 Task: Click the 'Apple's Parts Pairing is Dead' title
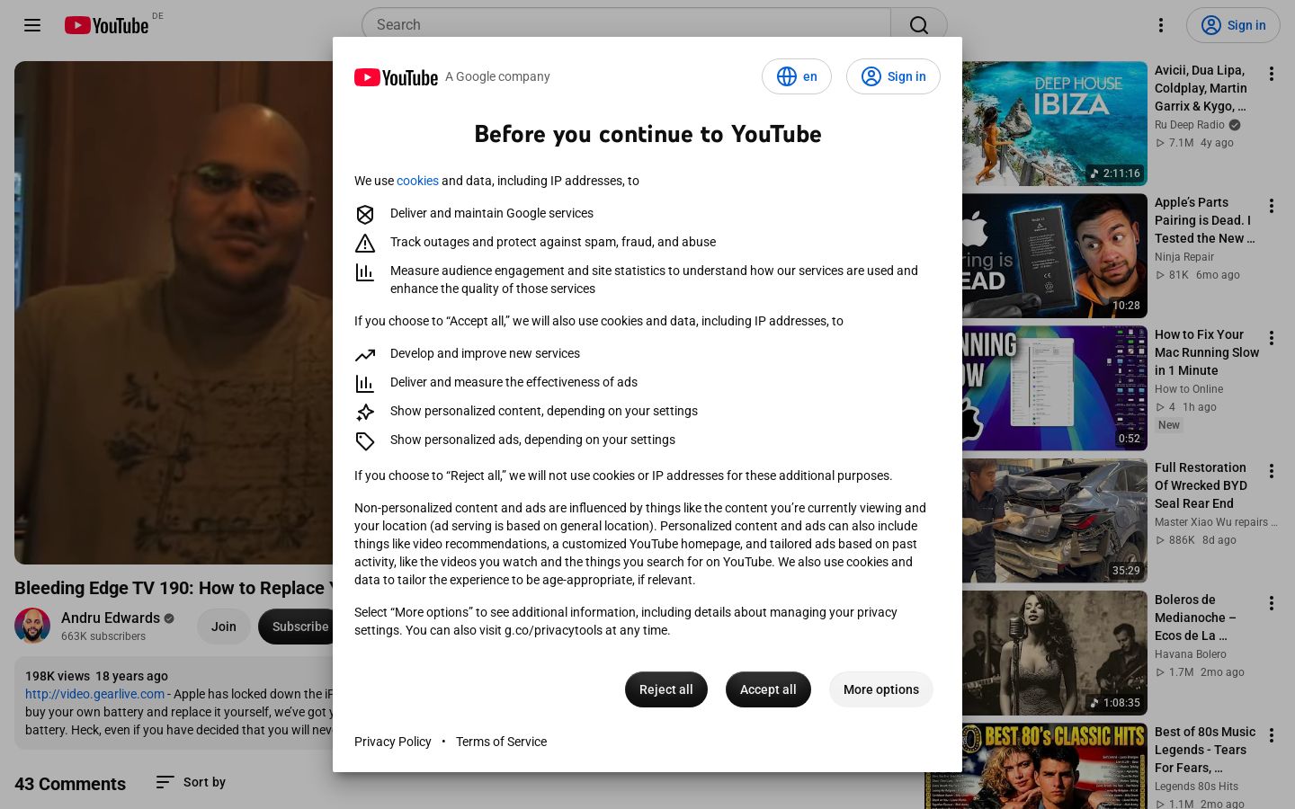tap(1205, 220)
